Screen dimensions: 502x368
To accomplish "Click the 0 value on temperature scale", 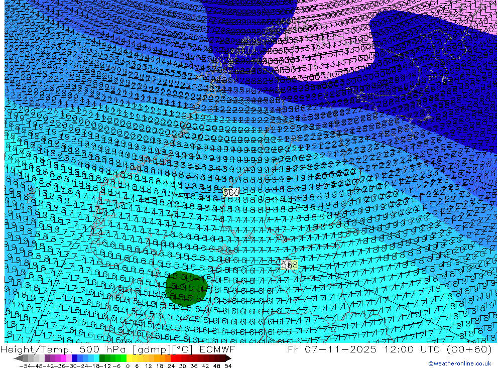I will click(x=128, y=366).
